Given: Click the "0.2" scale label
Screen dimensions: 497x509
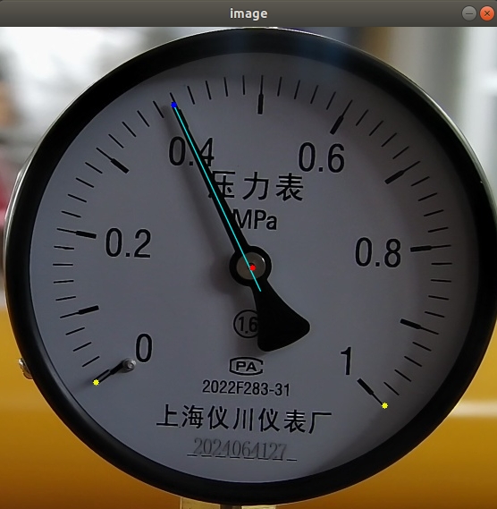Looking at the screenshot, I should [129, 243].
